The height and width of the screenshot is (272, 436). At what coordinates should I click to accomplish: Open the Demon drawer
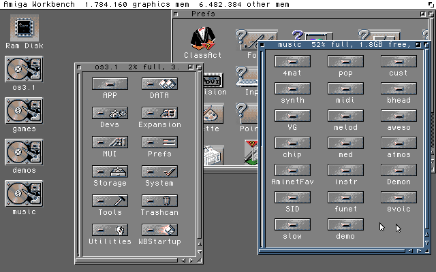click(399, 170)
